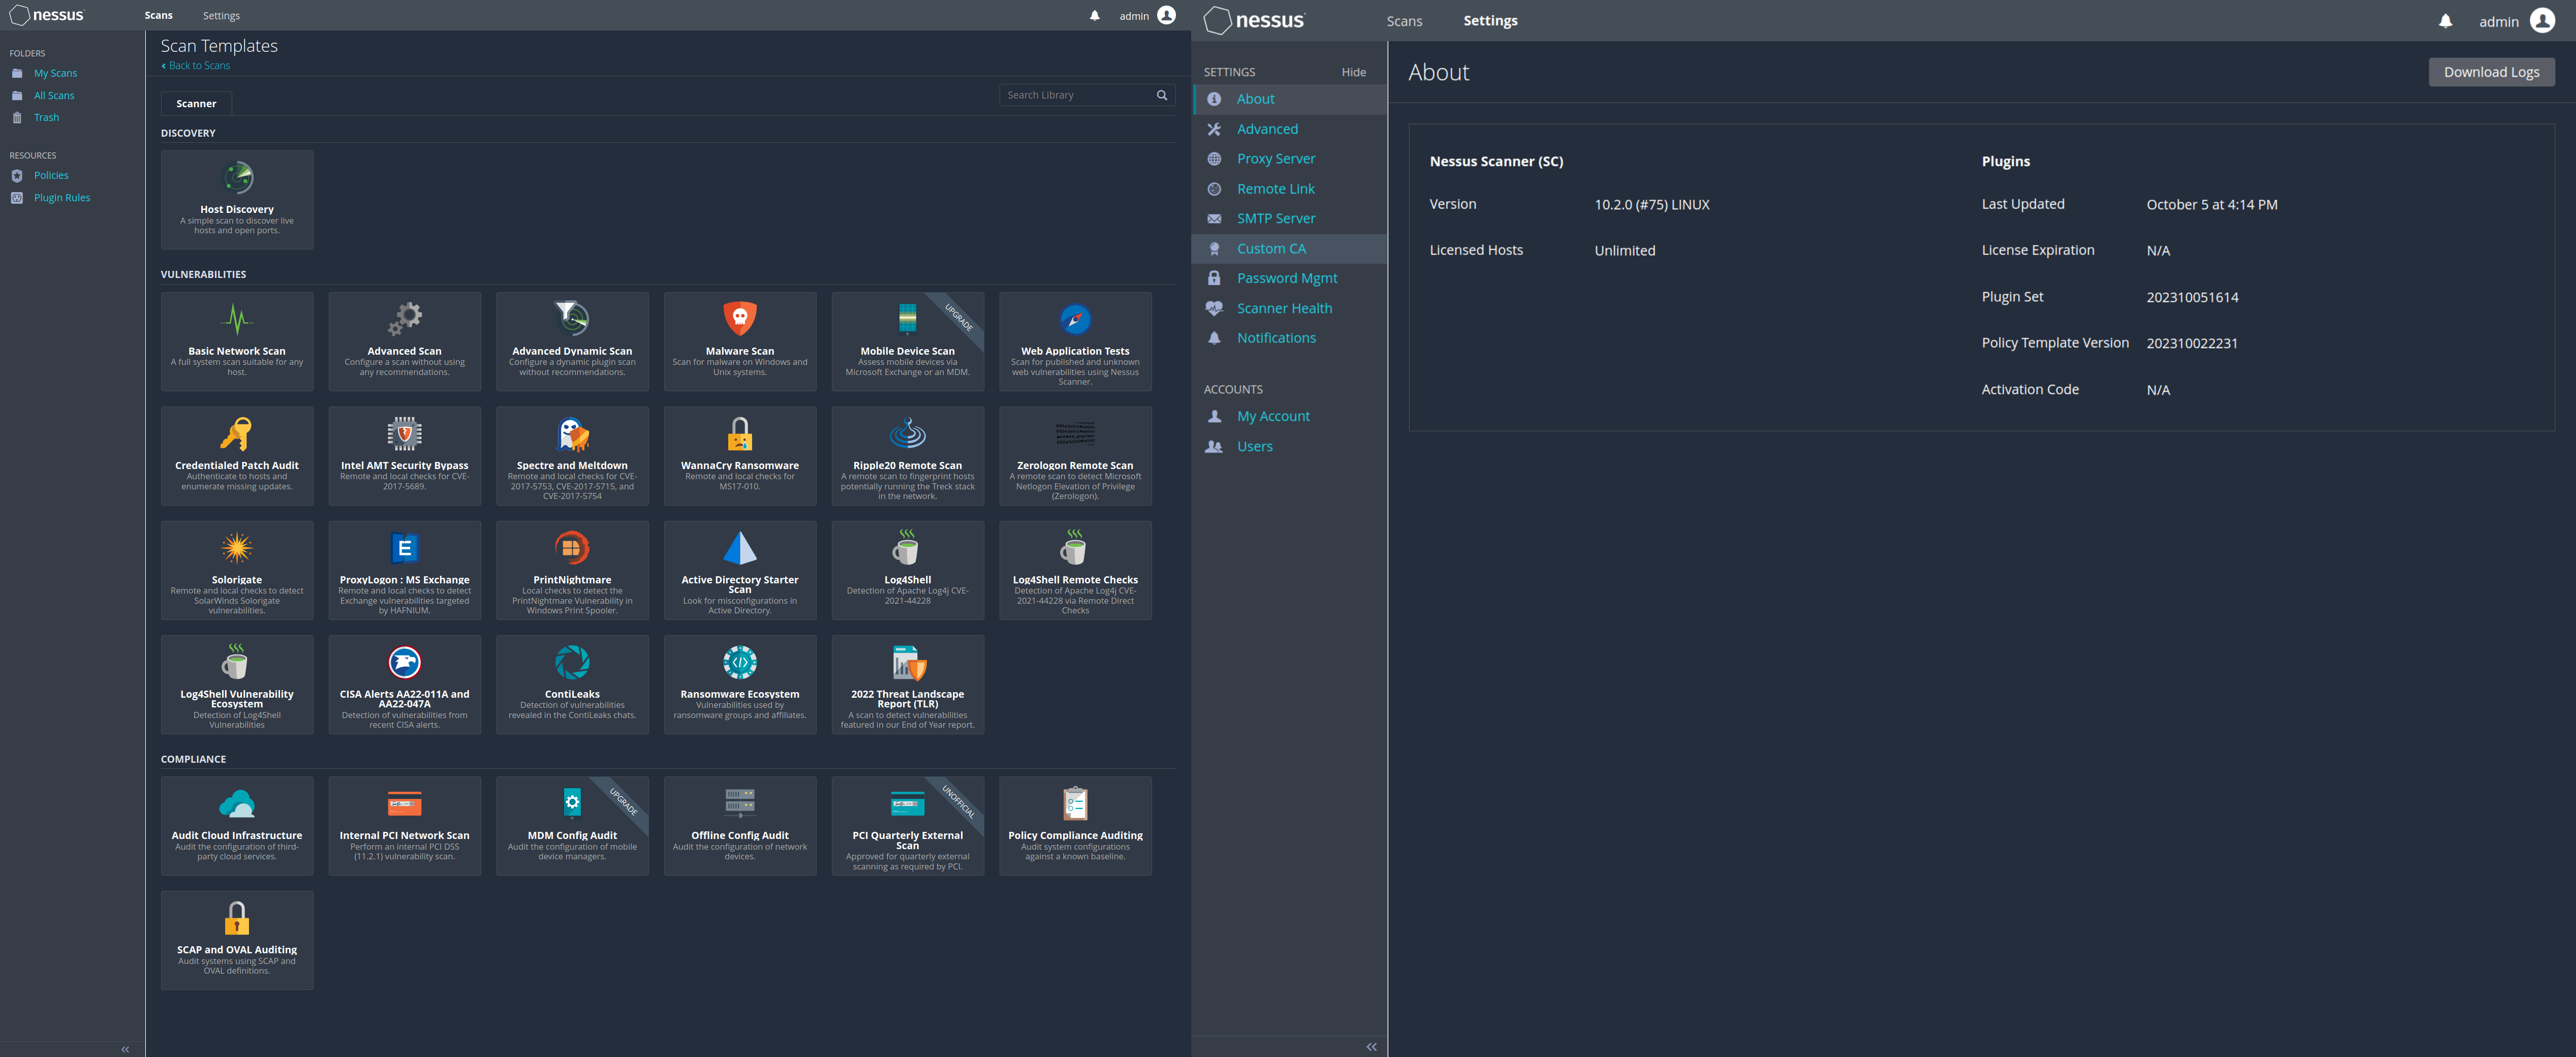Select Settings tab in right window header
The width and height of the screenshot is (2576, 1057).
coord(1490,21)
